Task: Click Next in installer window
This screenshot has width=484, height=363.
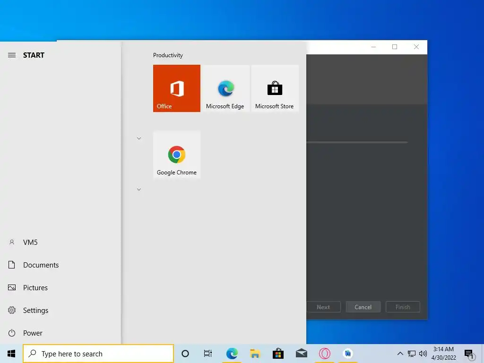Action: pos(323,307)
